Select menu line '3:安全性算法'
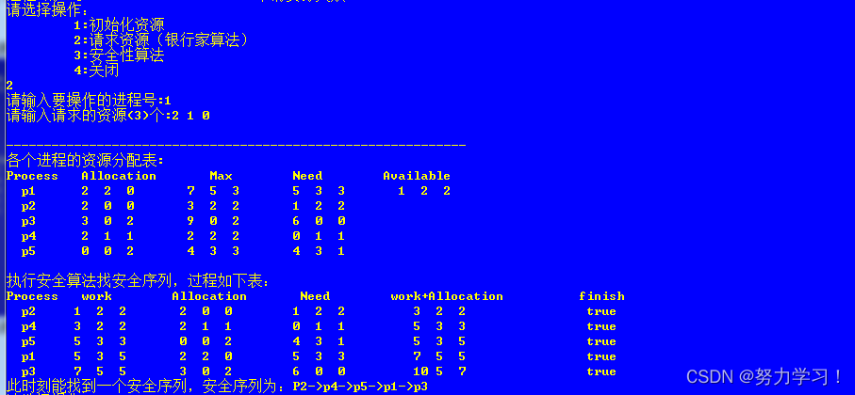The height and width of the screenshot is (395, 855). [x=119, y=55]
